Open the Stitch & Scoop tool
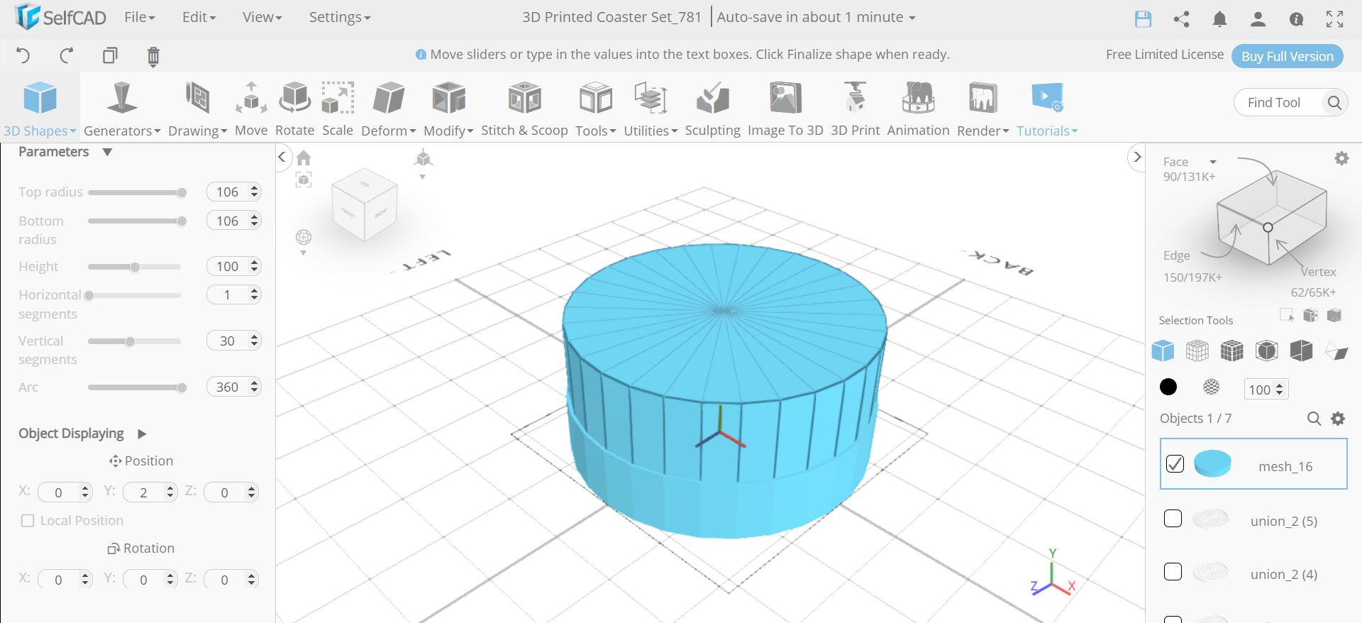 (524, 109)
